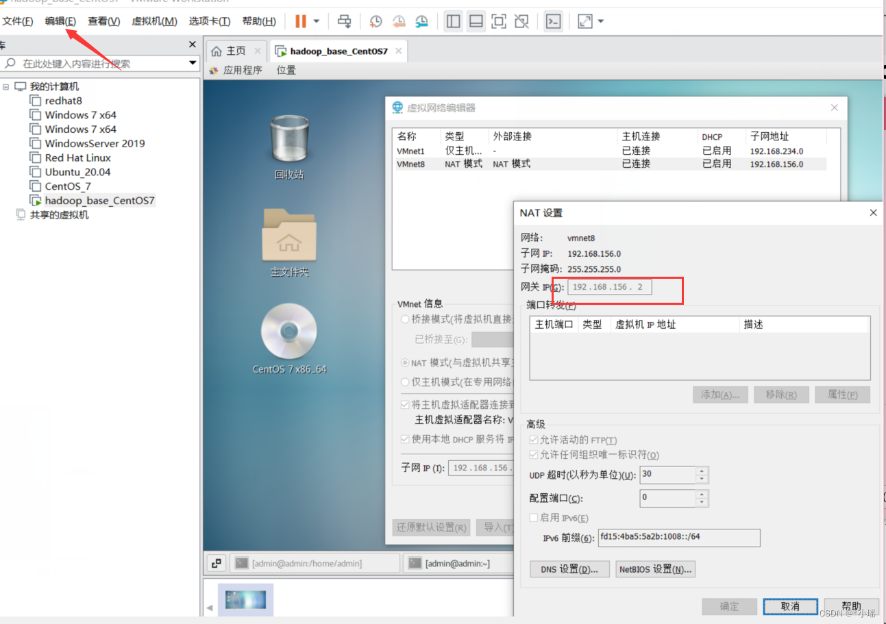The image size is (886, 624).
Task: Click the 配置端口 value field
Action: 667,498
